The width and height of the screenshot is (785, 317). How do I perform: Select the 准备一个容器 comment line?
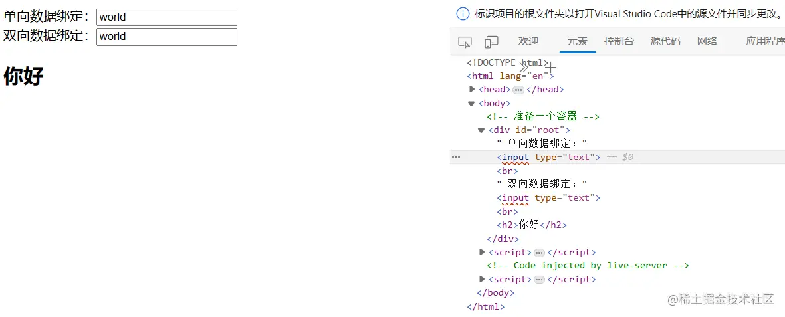click(x=543, y=117)
